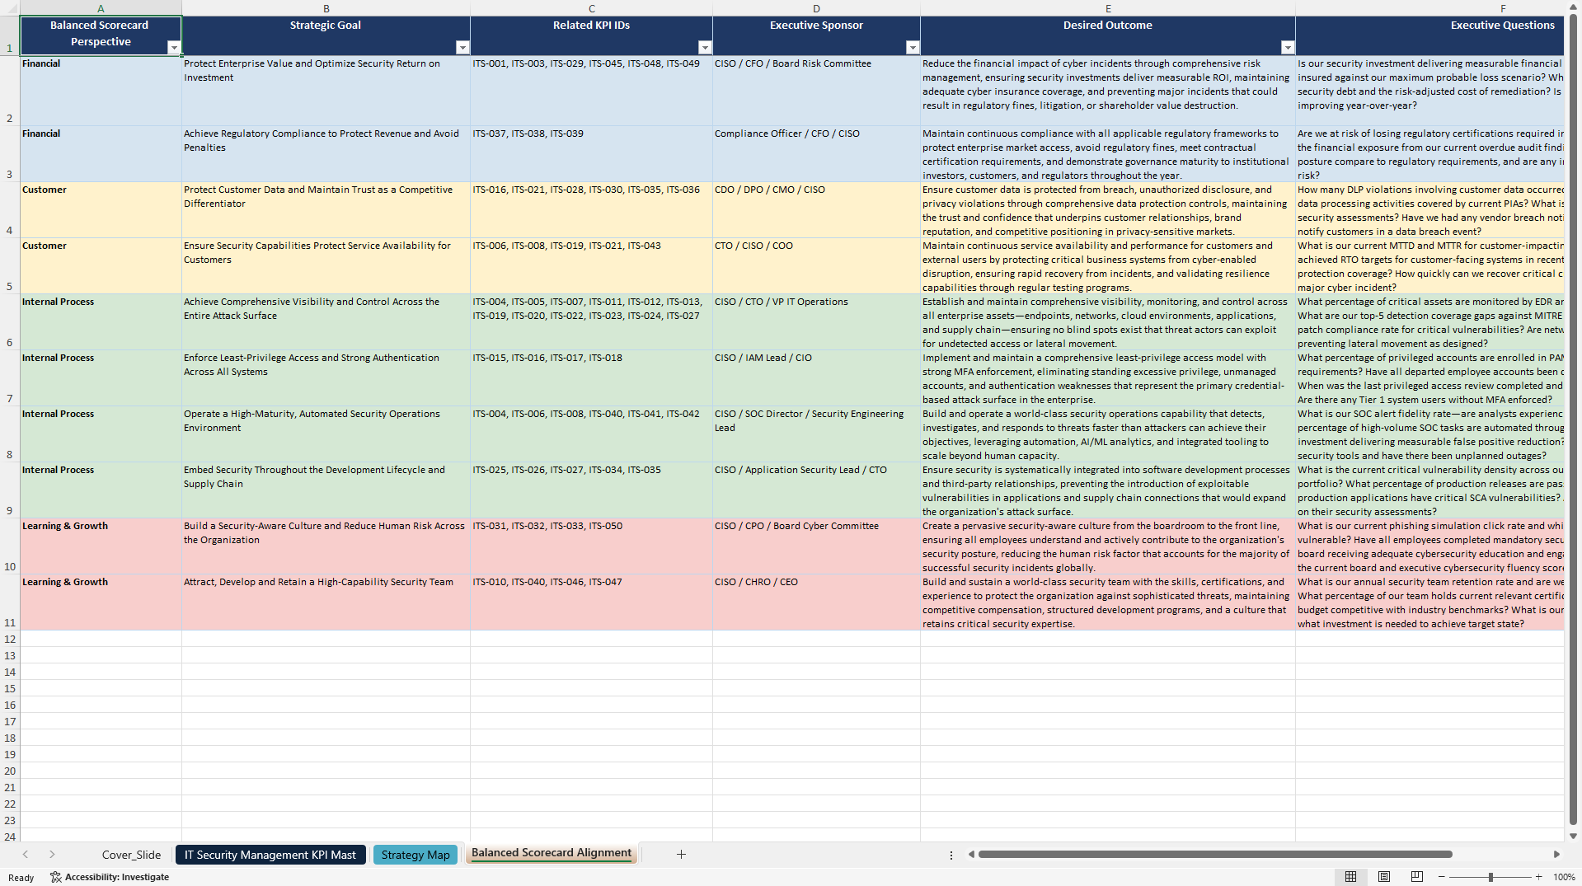The image size is (1582, 886).
Task: Select 'ITS-031, ITS-032, ITS-033, ITS-050' cell
Action: [x=591, y=546]
